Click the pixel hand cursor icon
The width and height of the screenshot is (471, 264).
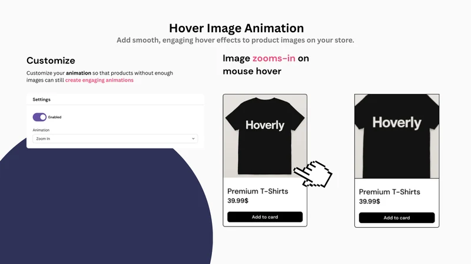point(313,174)
